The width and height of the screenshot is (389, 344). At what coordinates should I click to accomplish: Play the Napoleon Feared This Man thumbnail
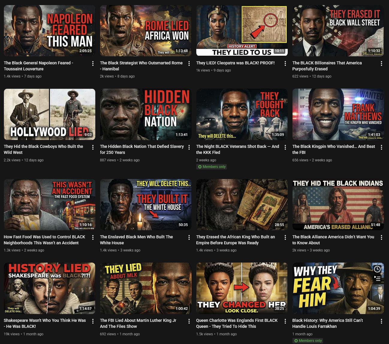click(x=49, y=31)
